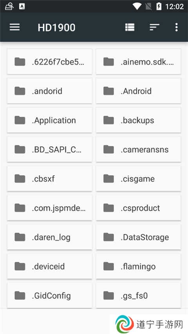Click the folder icon for .andorid

pos(20,91)
